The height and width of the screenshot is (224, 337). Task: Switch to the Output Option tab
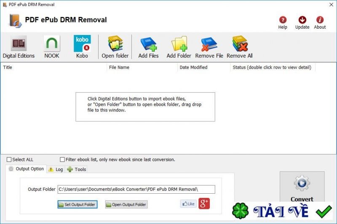tap(26, 169)
